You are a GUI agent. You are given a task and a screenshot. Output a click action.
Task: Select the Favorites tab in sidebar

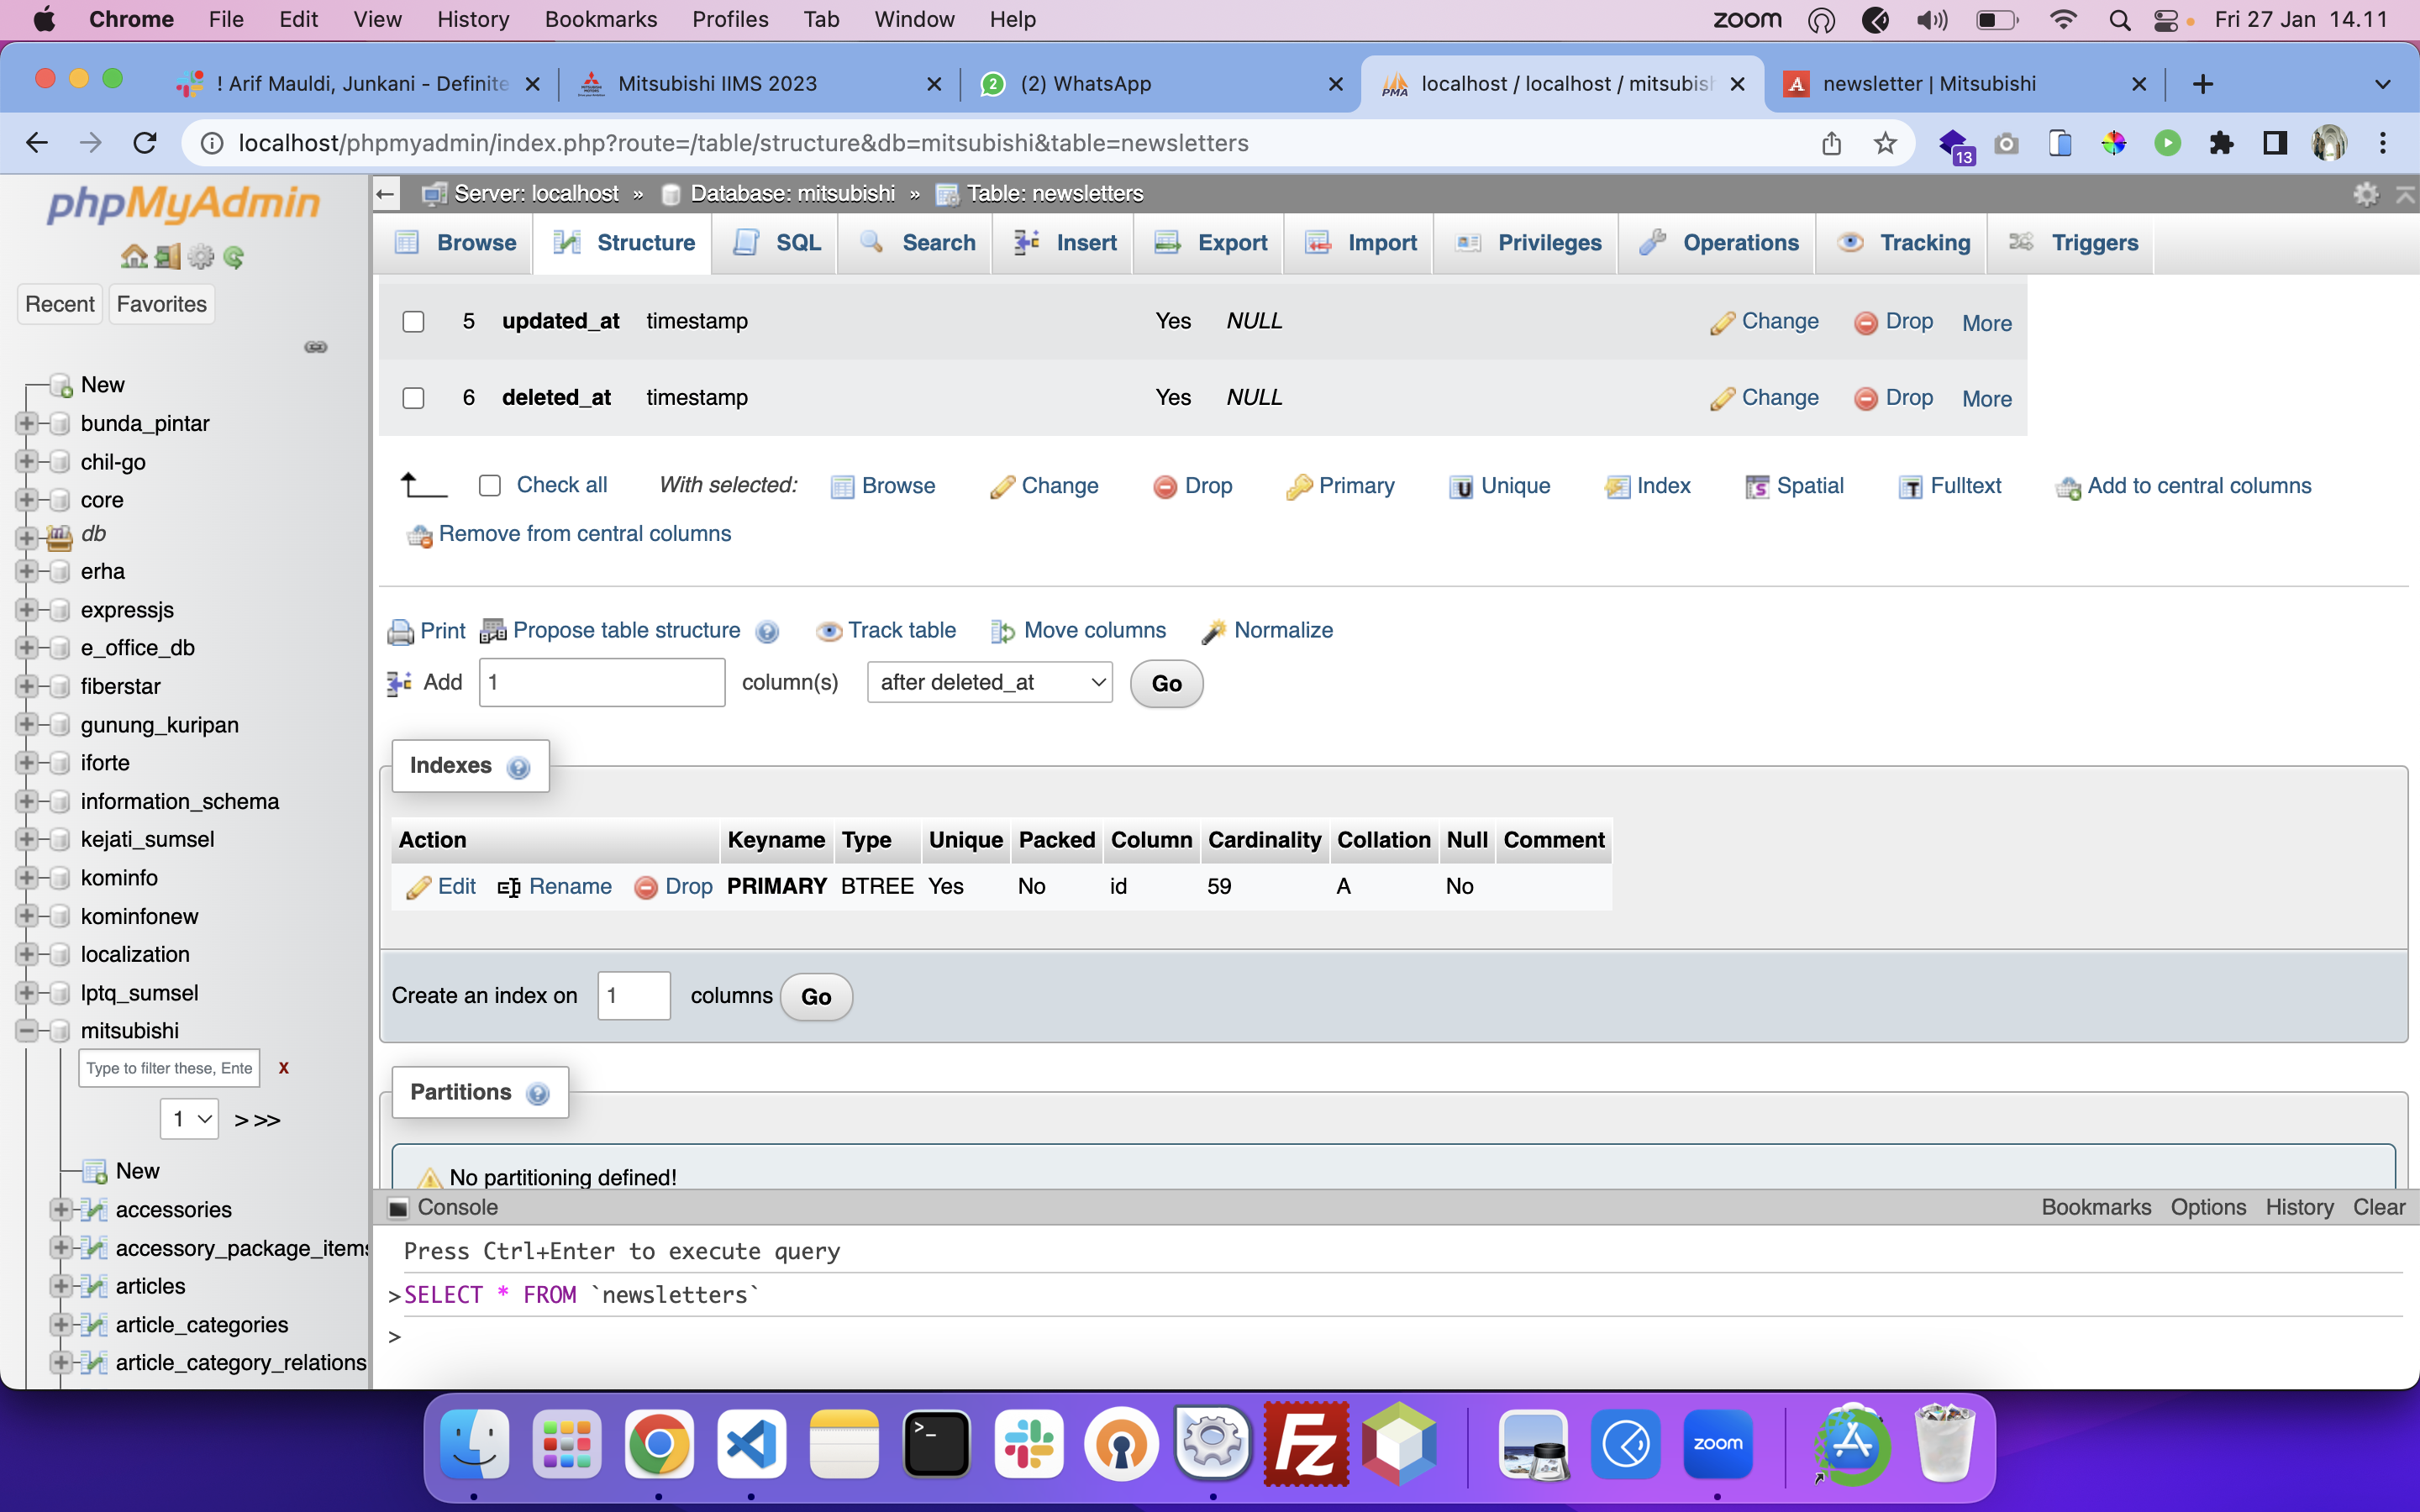[x=161, y=304]
